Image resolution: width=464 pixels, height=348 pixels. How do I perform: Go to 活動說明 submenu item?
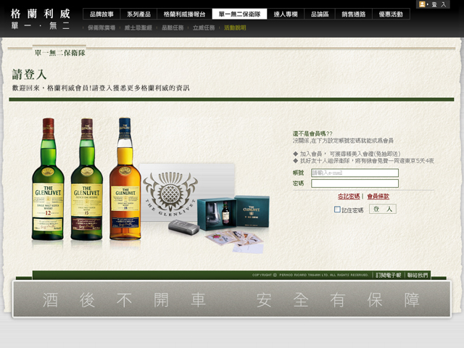point(235,28)
